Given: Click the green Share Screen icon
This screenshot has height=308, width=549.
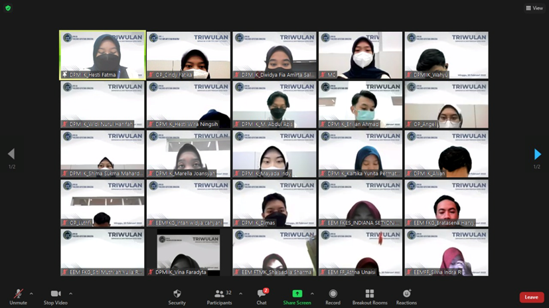Looking at the screenshot, I should click(x=297, y=293).
